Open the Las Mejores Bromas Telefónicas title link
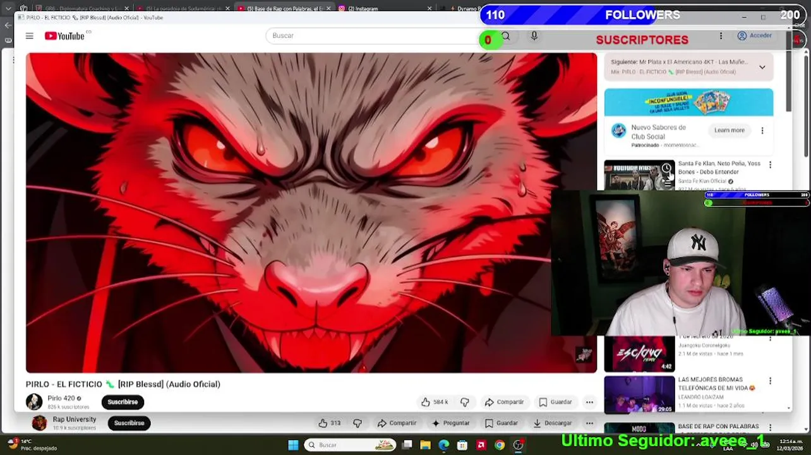 (x=717, y=384)
